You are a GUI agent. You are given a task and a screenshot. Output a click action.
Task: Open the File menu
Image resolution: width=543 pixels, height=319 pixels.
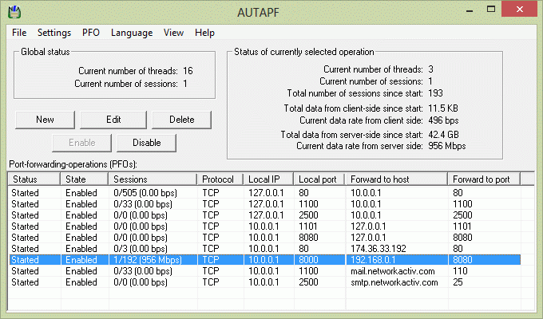19,33
